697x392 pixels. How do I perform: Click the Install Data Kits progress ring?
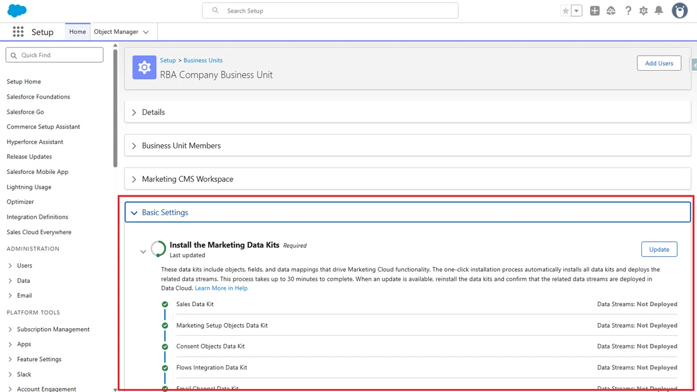(158, 249)
